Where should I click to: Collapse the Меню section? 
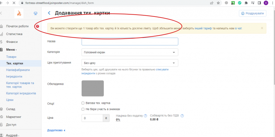(11, 50)
